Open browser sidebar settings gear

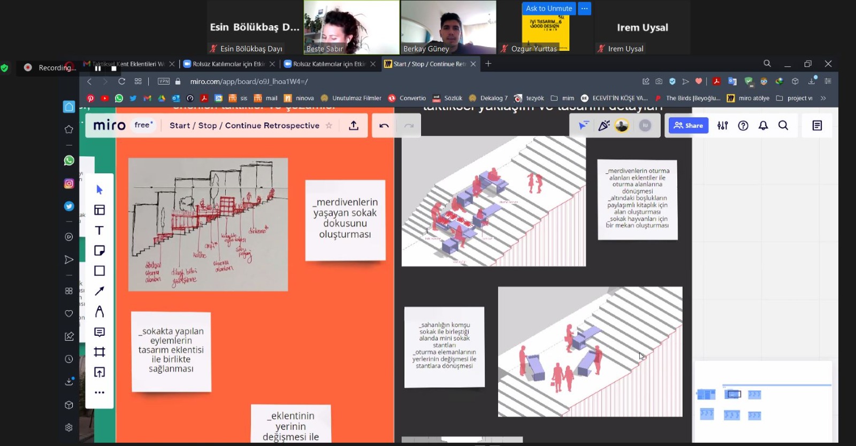[69, 427]
